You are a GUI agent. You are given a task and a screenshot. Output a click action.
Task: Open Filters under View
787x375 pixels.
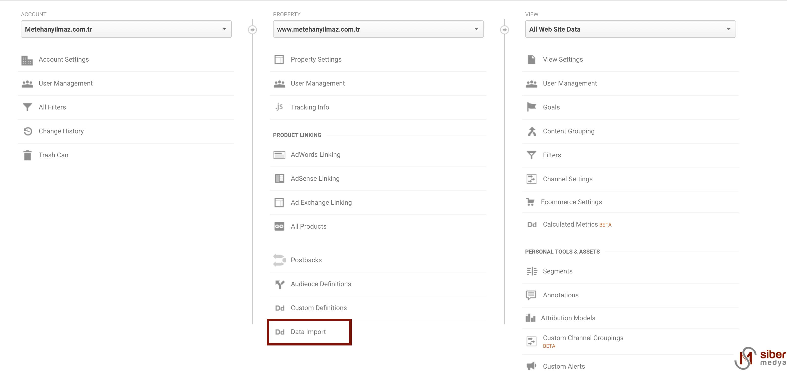[552, 155]
